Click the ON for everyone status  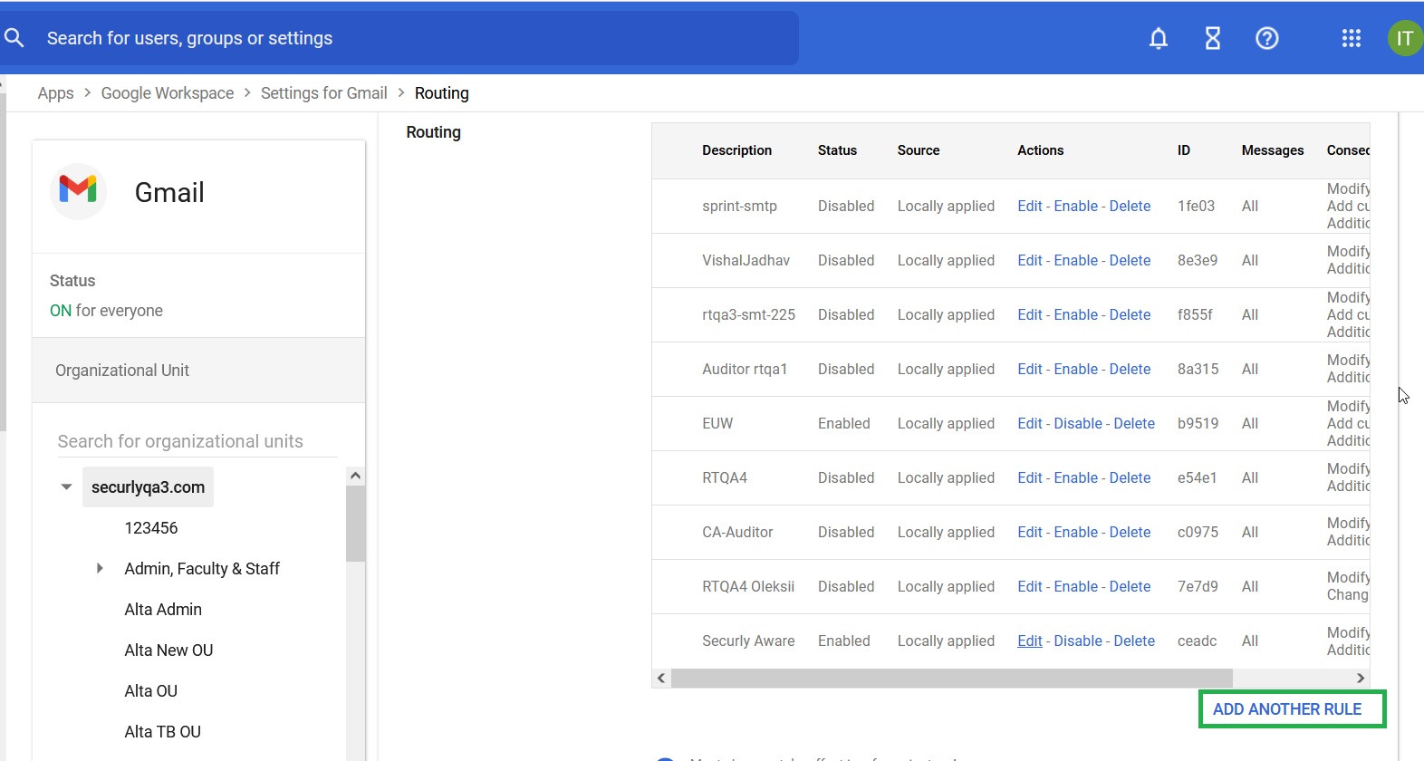pyautogui.click(x=106, y=311)
